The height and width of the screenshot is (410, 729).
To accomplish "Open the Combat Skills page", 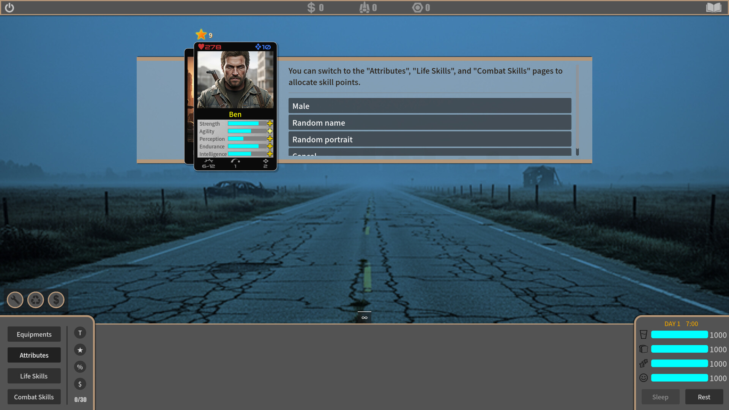I will pyautogui.click(x=34, y=397).
